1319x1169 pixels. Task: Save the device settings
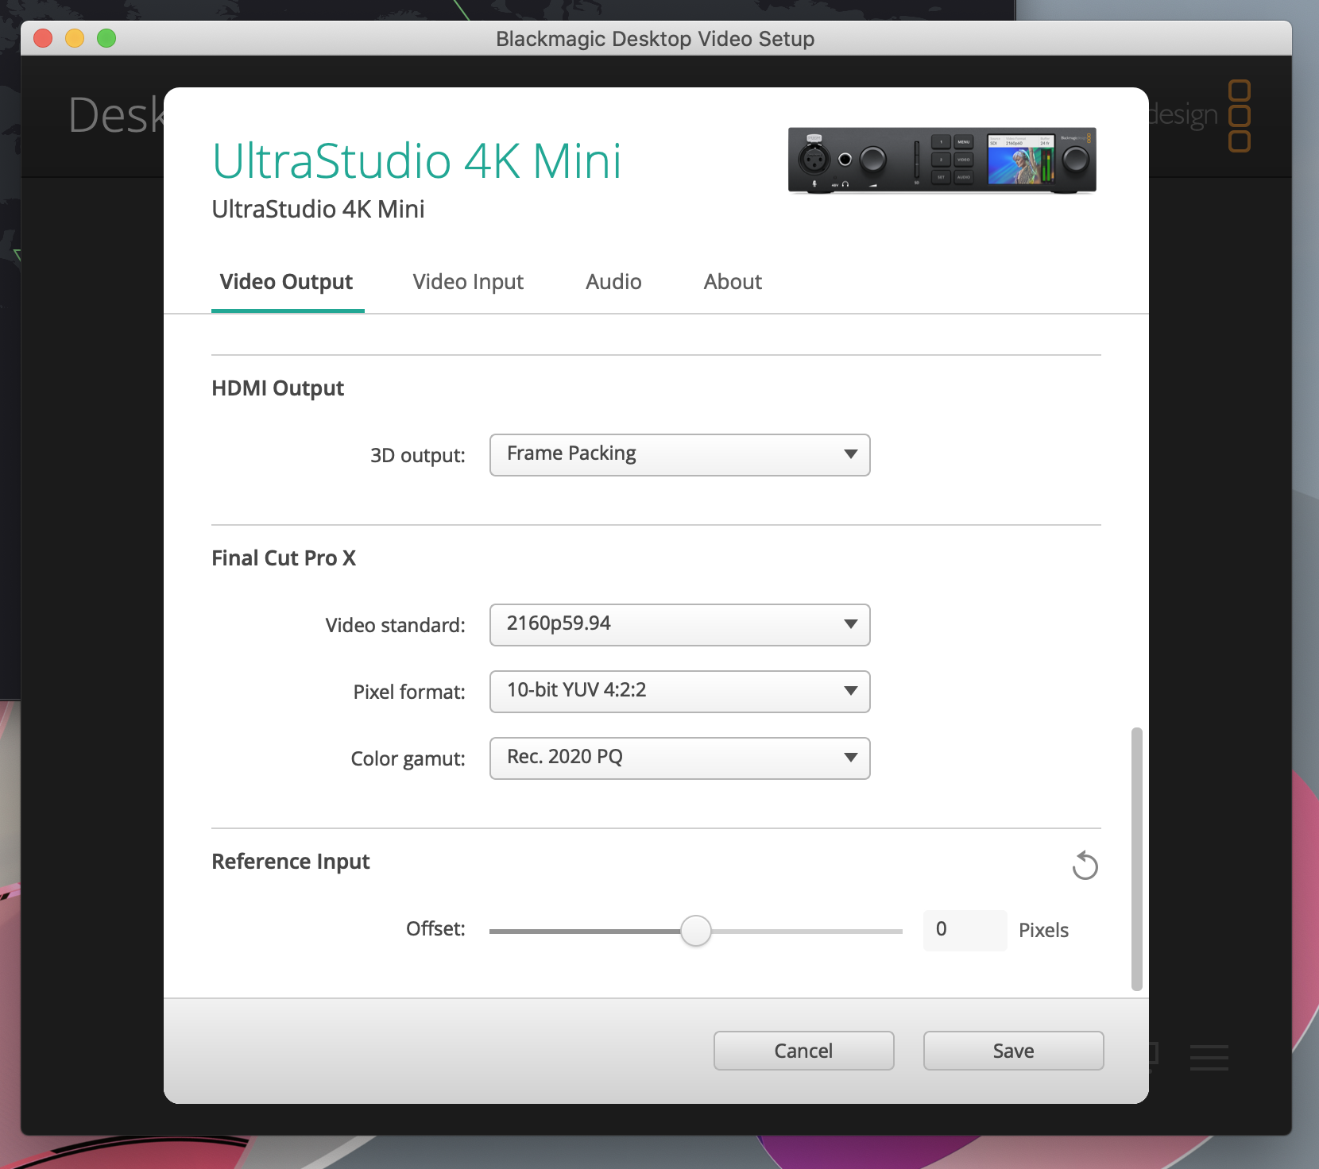(x=1013, y=1051)
